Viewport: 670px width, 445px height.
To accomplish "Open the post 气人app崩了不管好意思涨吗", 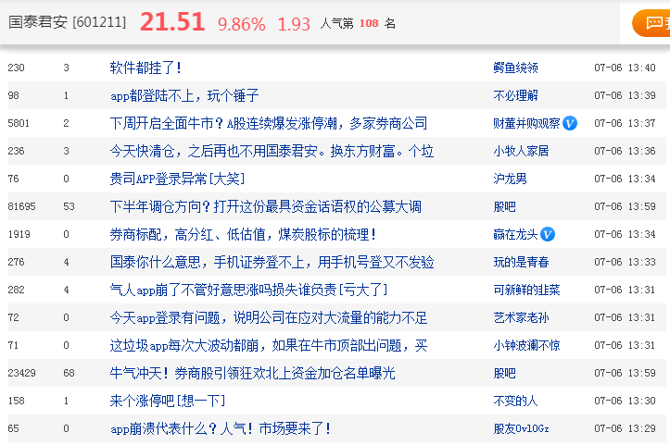I will click(248, 290).
